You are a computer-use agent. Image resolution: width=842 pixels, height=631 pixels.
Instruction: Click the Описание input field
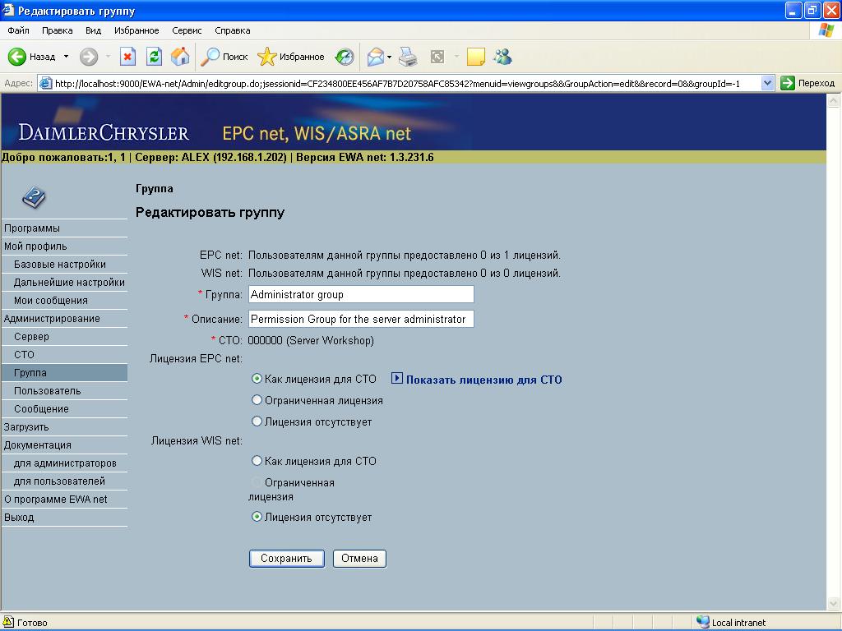(361, 319)
